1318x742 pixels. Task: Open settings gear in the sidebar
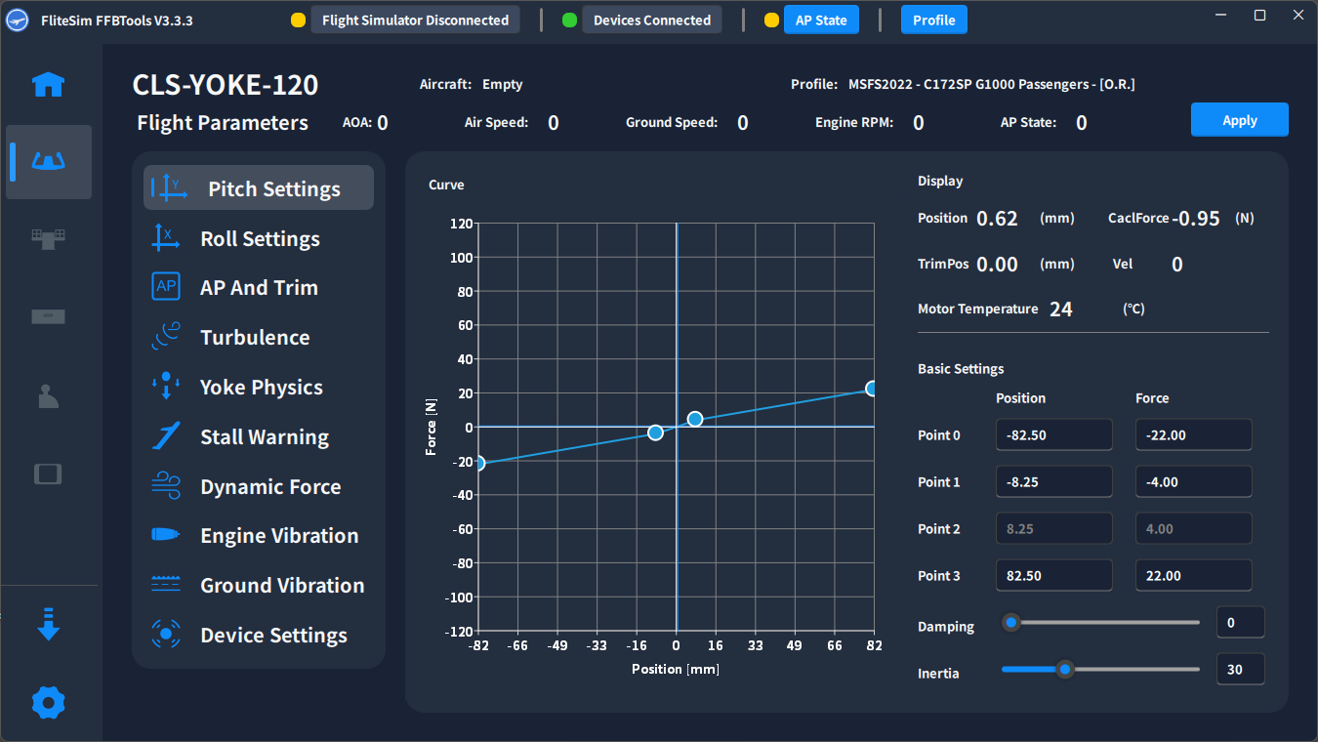[x=49, y=702]
